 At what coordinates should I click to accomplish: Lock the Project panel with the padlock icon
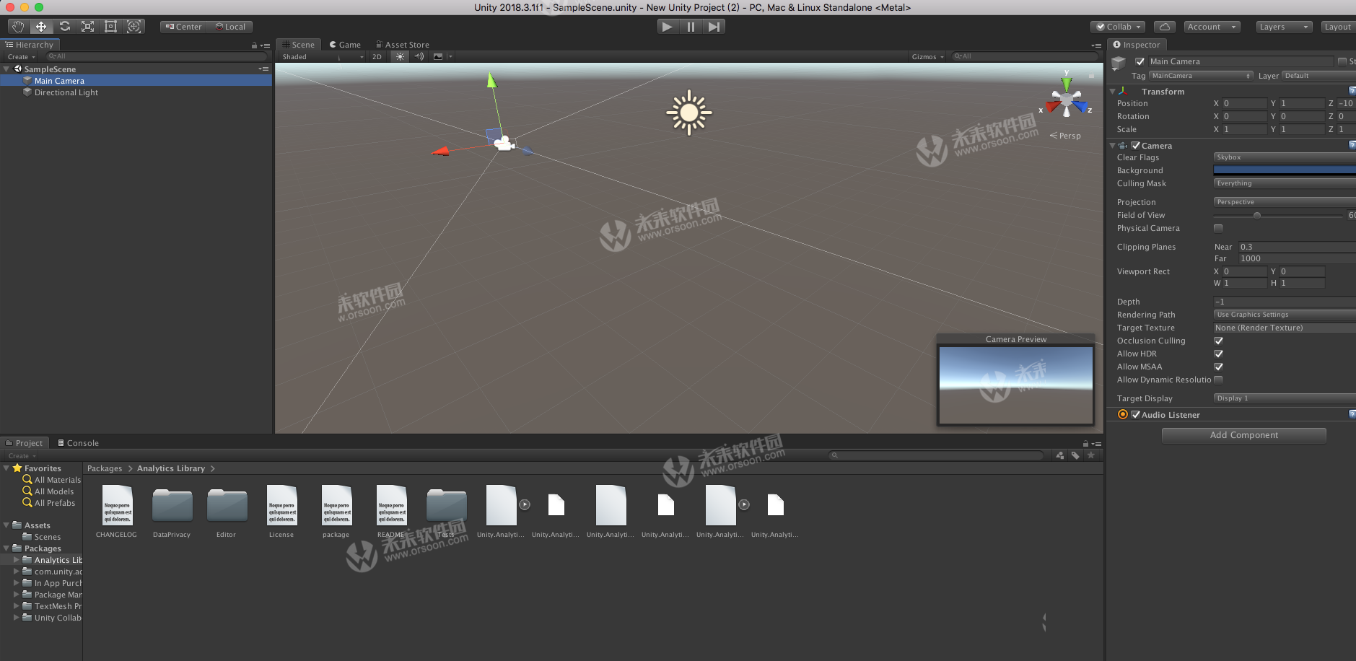(1085, 443)
